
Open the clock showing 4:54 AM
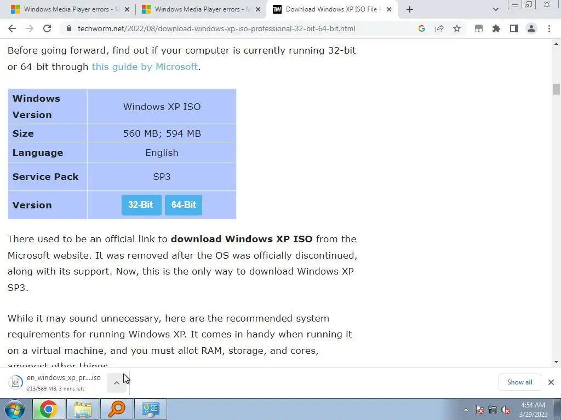coord(533,410)
